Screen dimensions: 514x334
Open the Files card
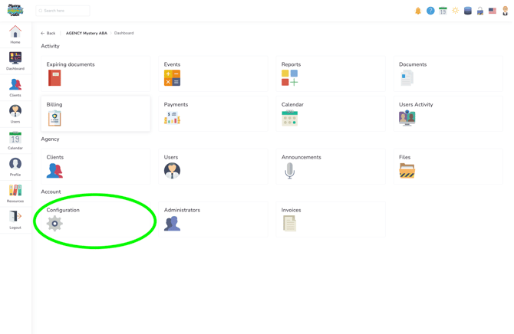448,166
